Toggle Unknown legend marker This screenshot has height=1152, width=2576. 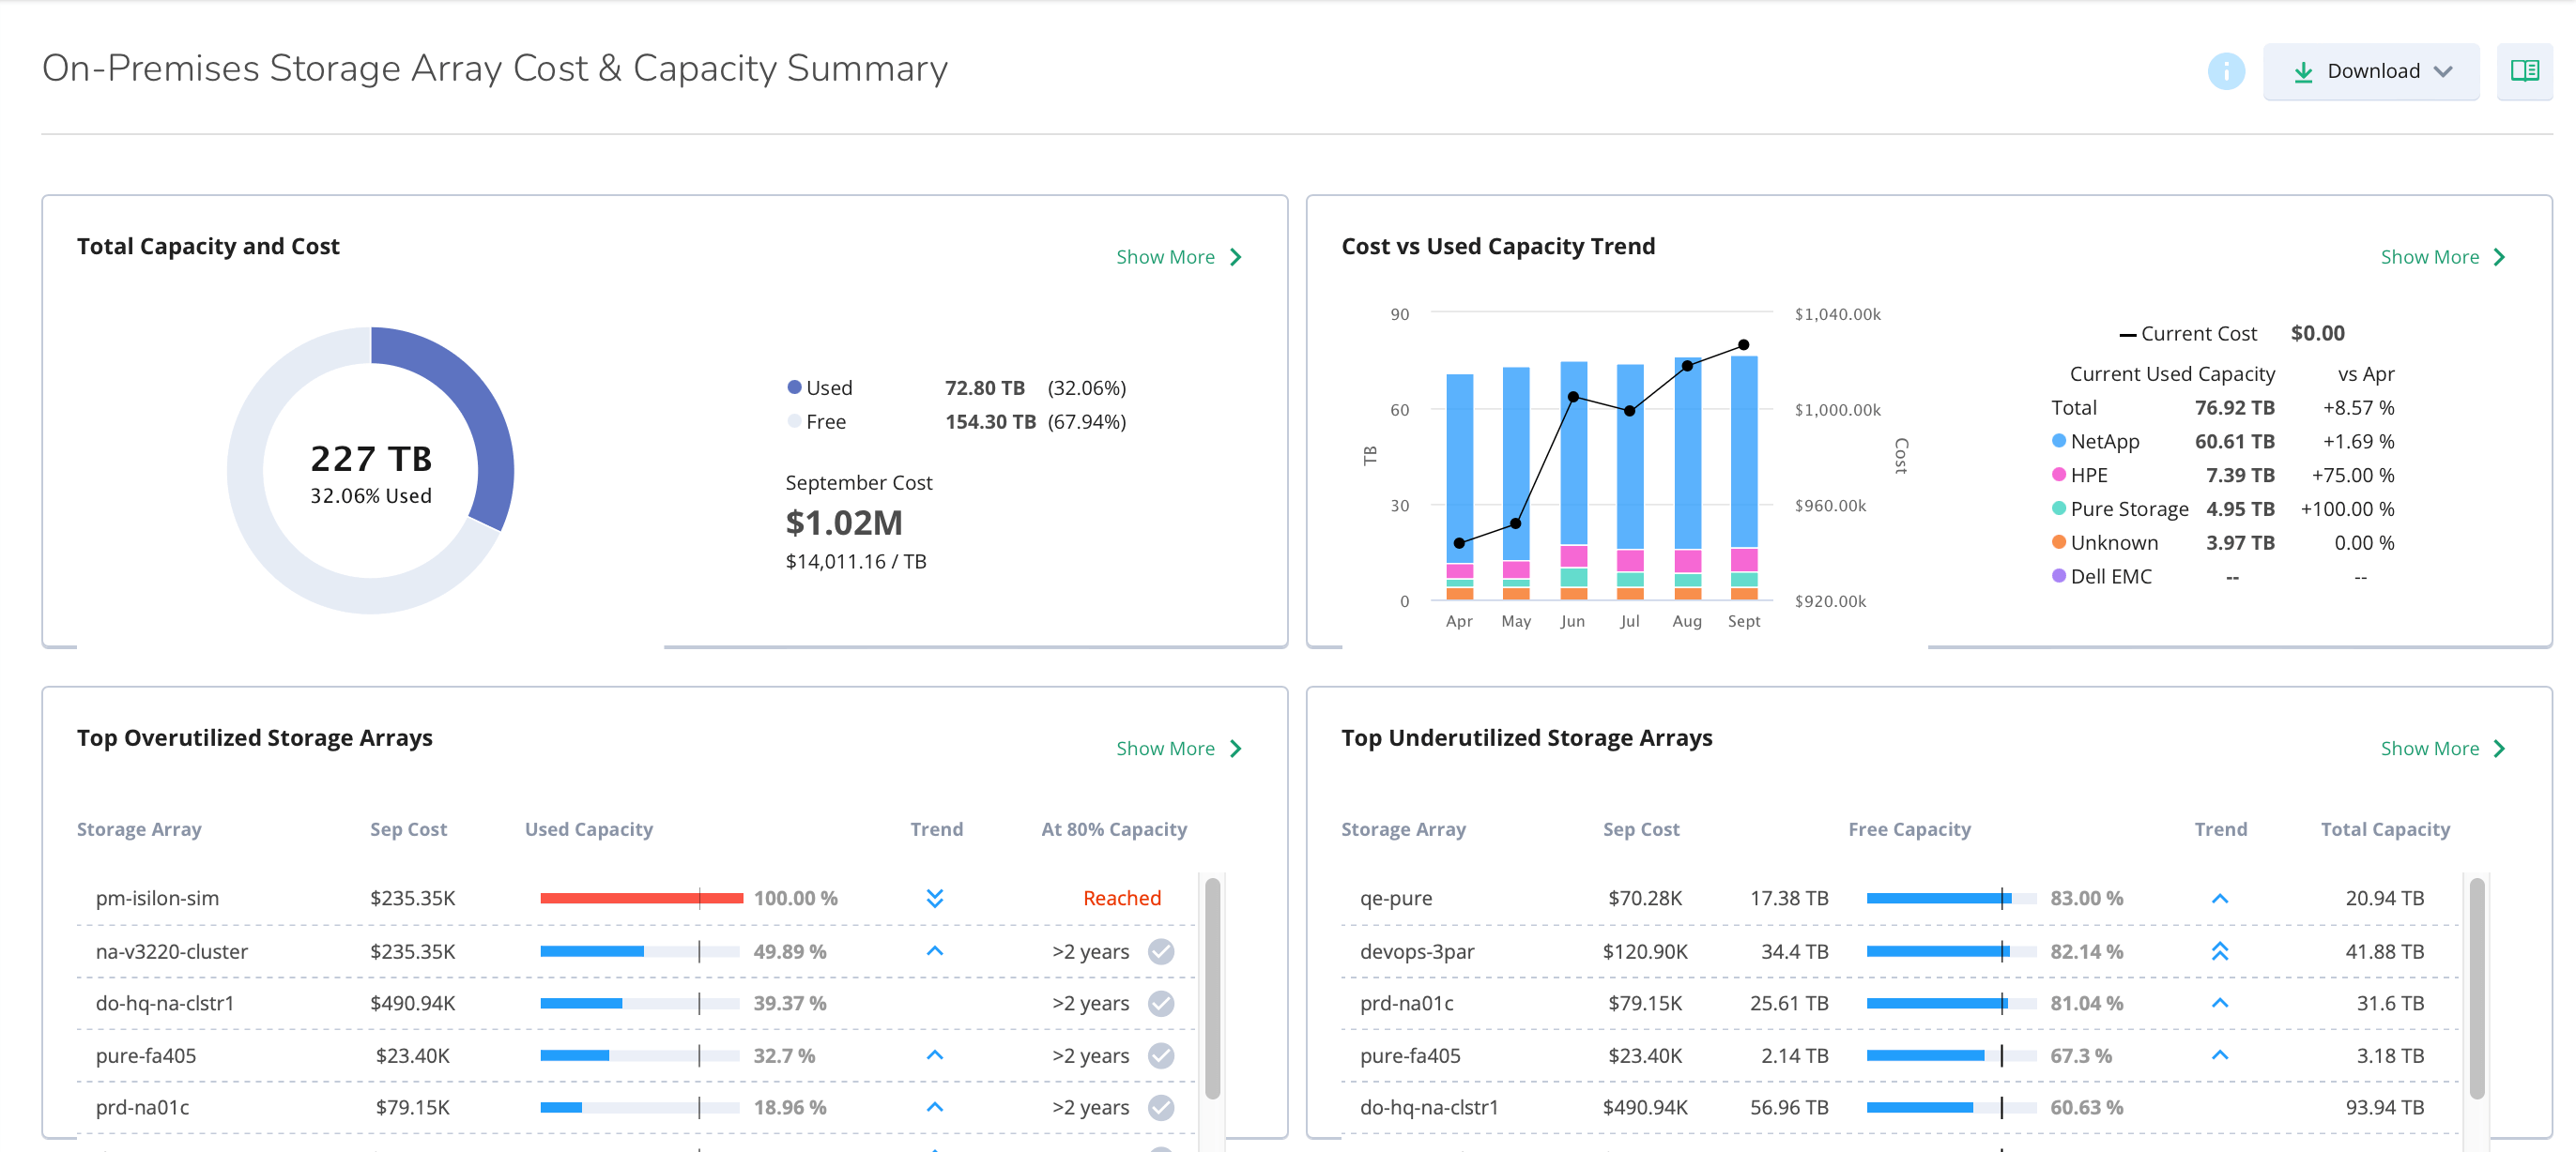click(2058, 541)
